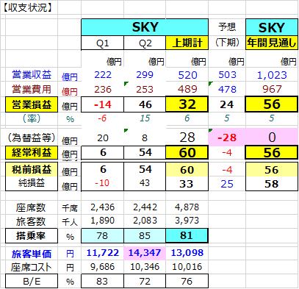Select the 経常利益 row label
This screenshot has width=299, height=289.
point(32,153)
